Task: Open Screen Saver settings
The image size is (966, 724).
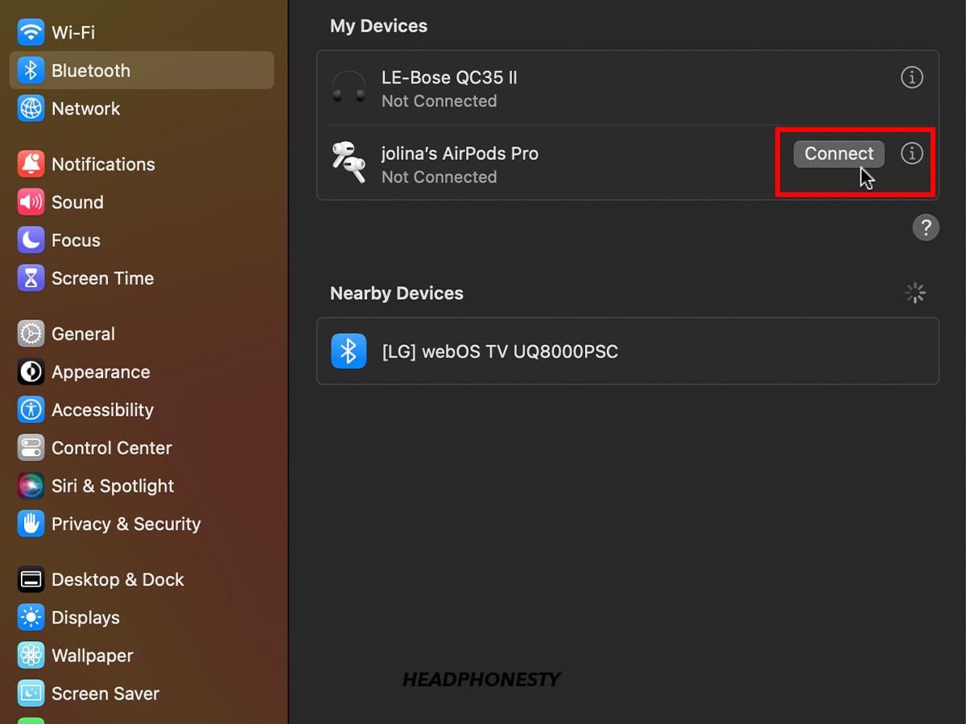Action: 105,693
